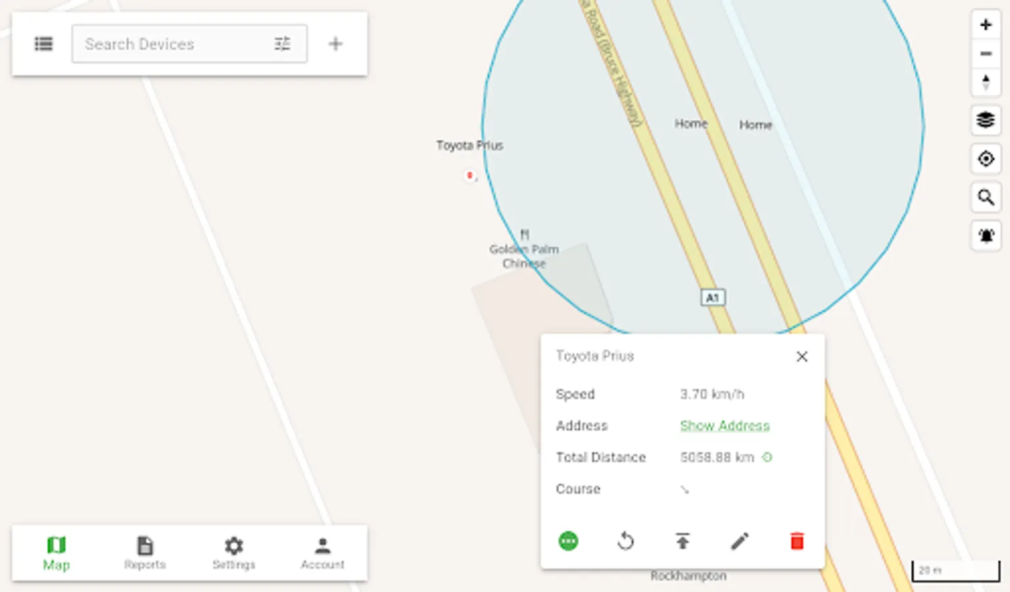This screenshot has width=1010, height=592.
Task: Click the Show Address link
Action: coord(725,426)
